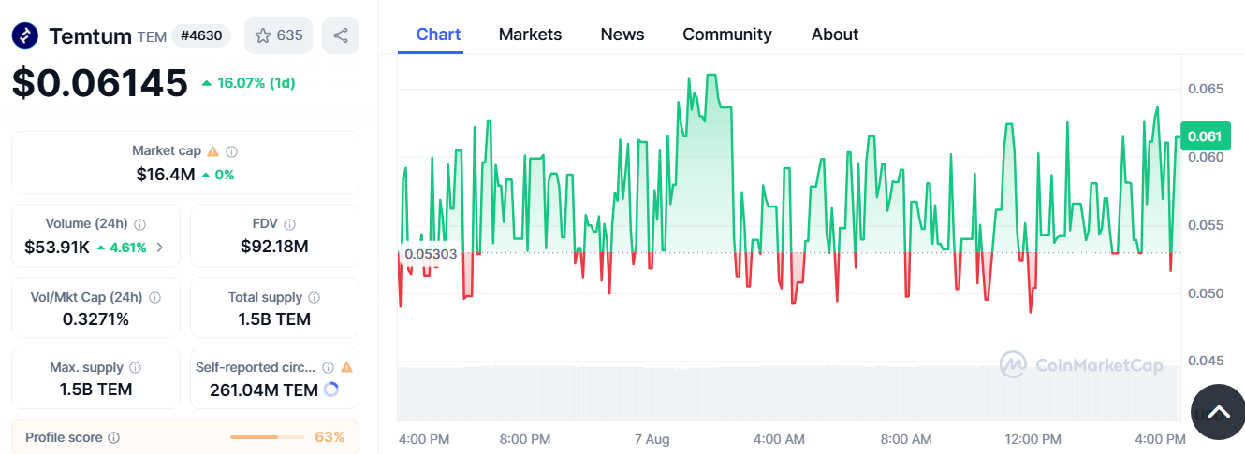Click the 261.04M TEM circulating value

click(x=264, y=390)
